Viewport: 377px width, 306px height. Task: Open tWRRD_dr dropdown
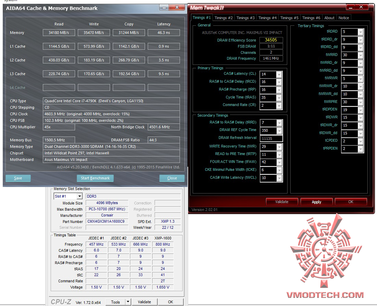pos(361,63)
